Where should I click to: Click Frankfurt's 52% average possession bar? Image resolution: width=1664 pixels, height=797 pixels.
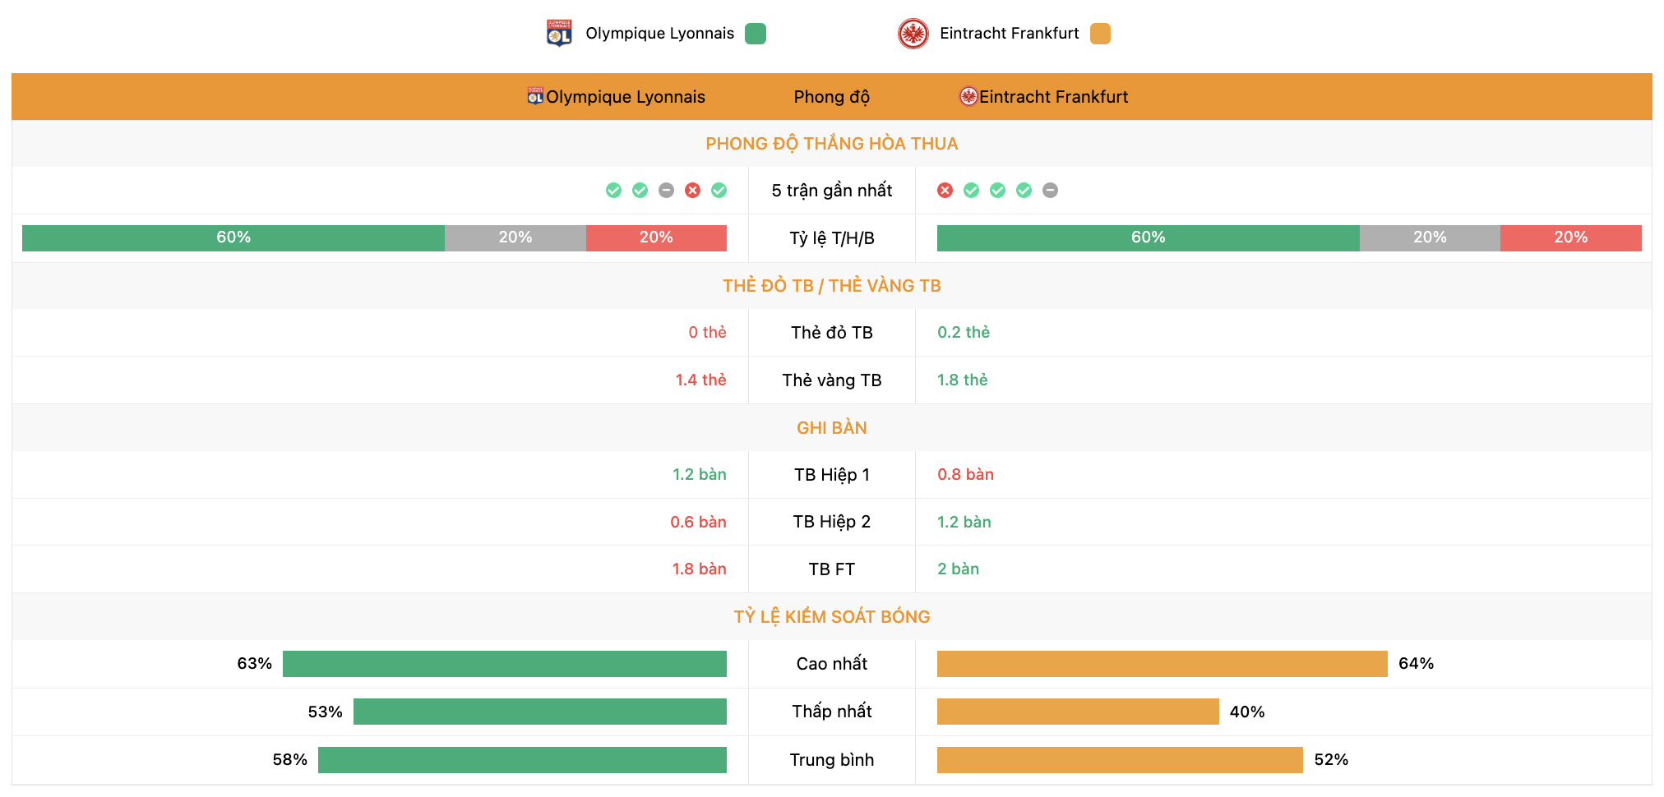click(x=1120, y=760)
